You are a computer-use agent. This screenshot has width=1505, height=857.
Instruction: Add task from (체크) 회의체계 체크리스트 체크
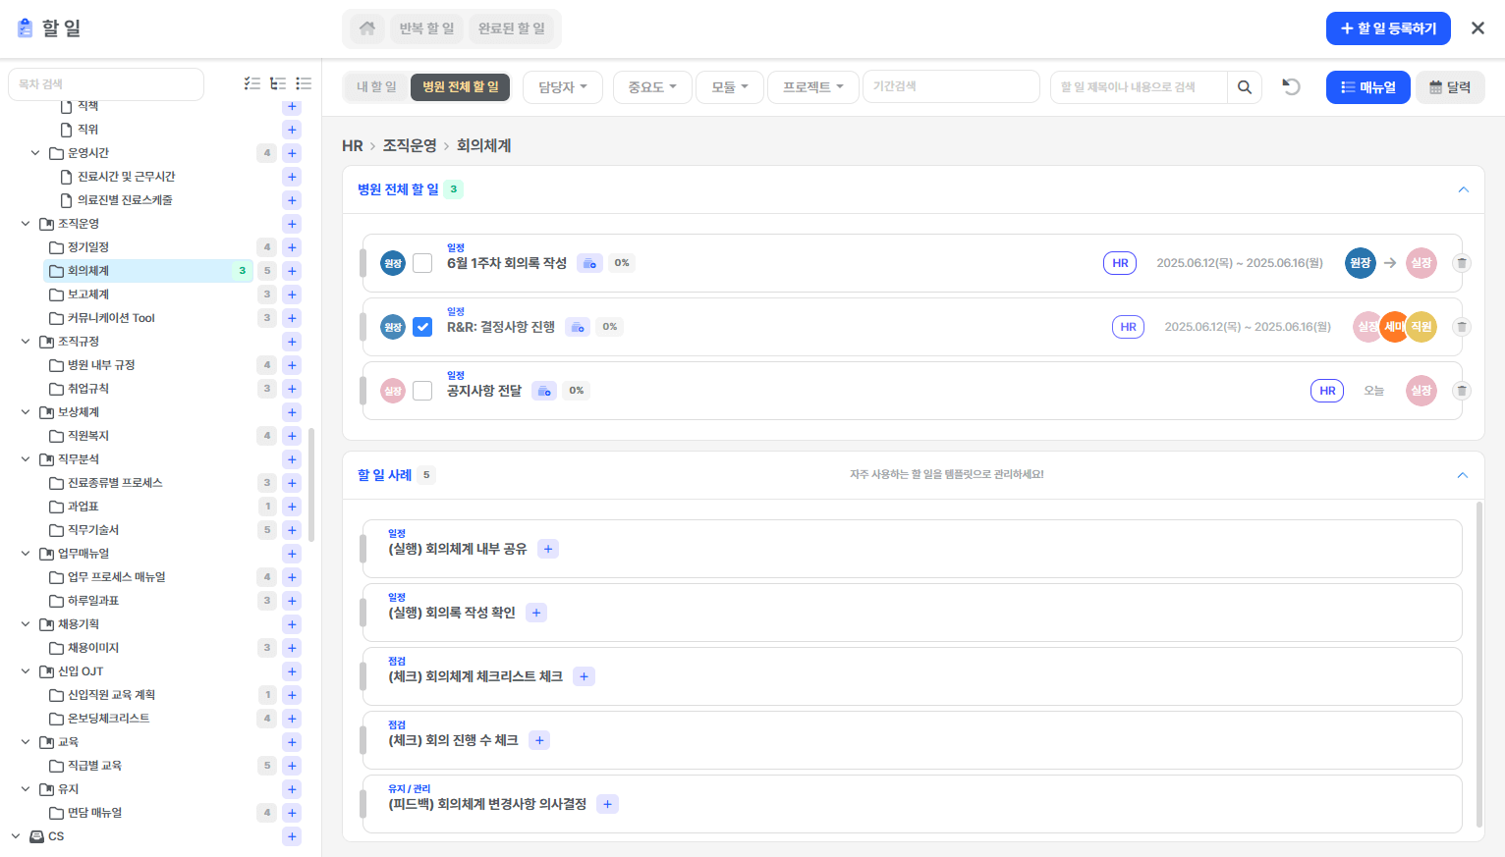coord(585,676)
